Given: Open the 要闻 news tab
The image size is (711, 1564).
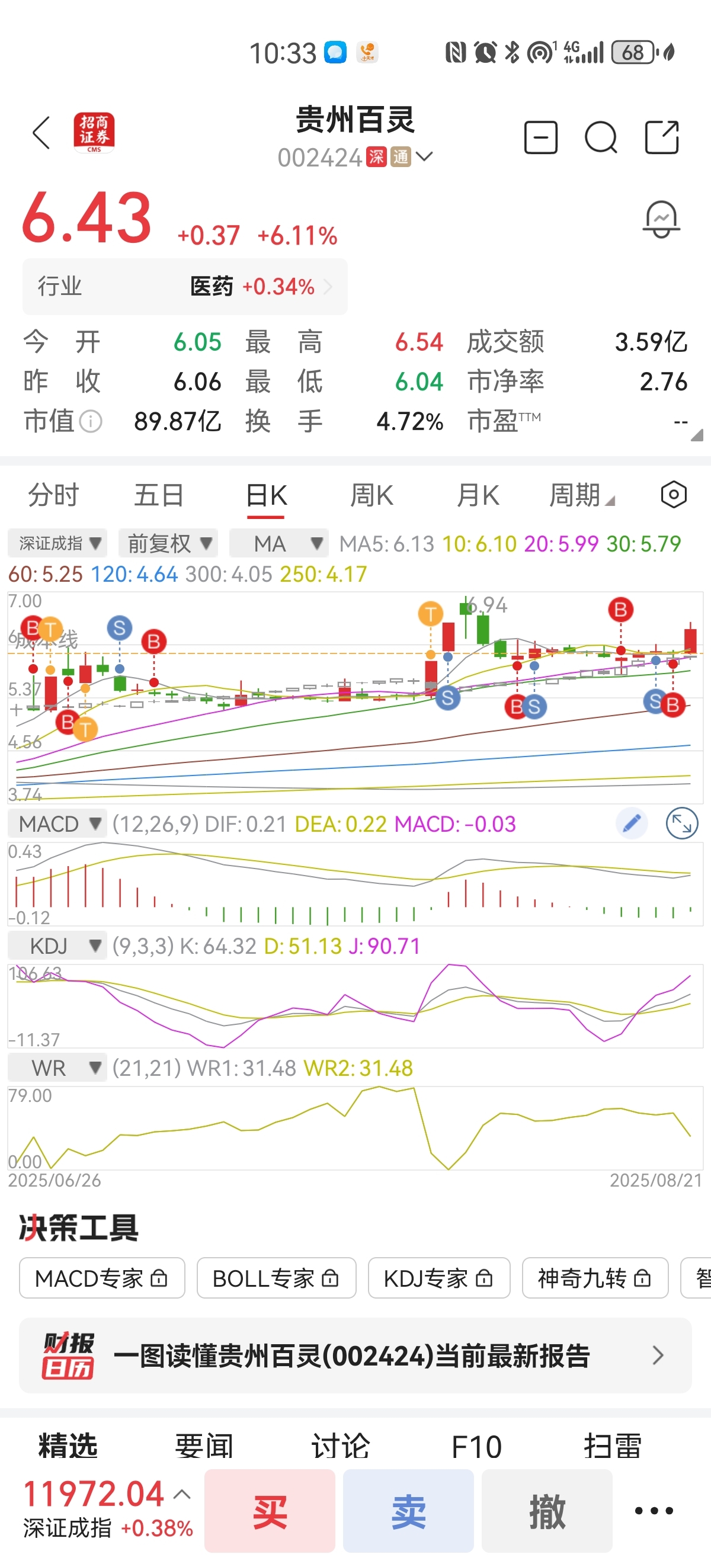Looking at the screenshot, I should tap(204, 1446).
